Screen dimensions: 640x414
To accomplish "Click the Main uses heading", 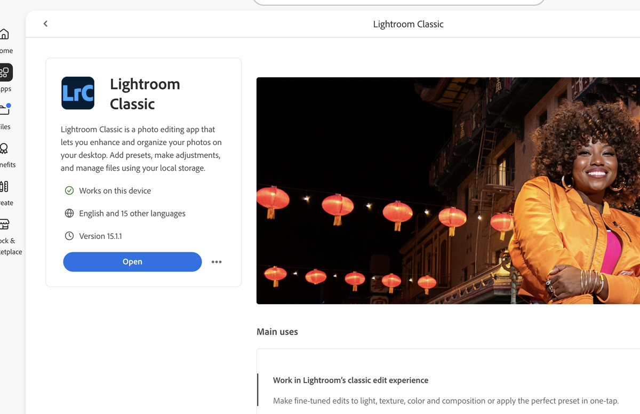I will coord(277,332).
